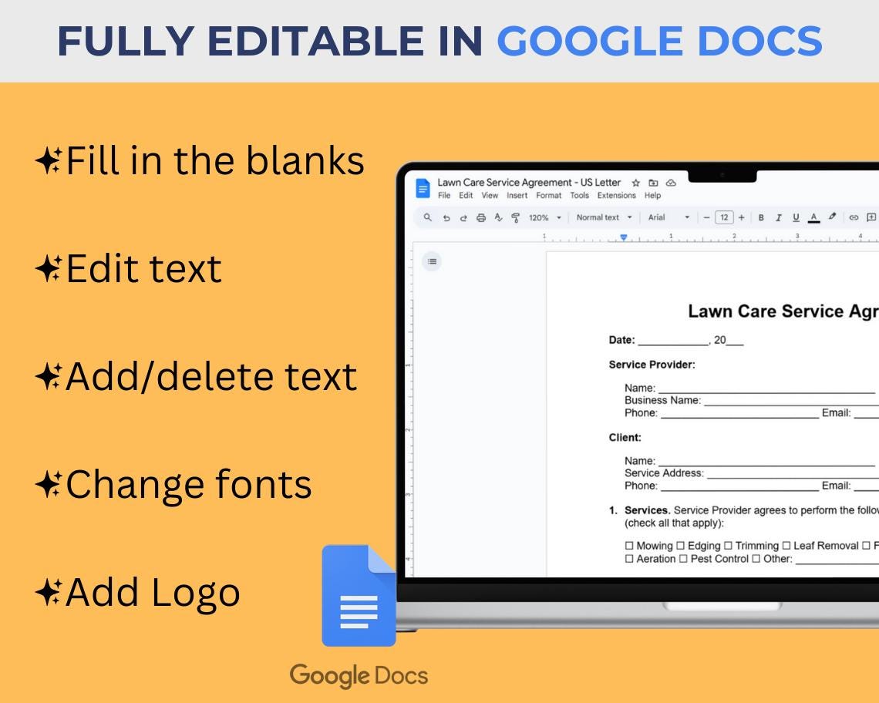
Task: Open the Normal text style dropdown
Action: coord(604,217)
